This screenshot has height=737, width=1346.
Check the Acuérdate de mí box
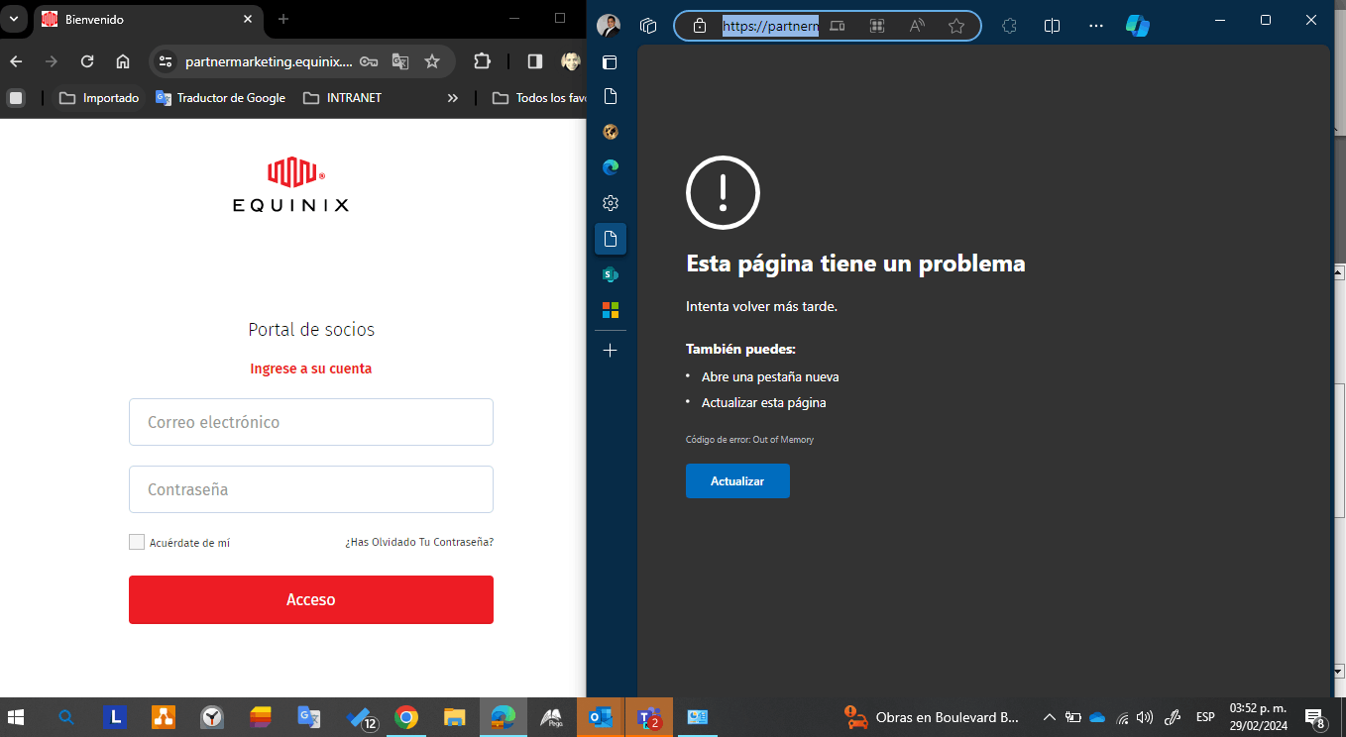click(x=137, y=542)
